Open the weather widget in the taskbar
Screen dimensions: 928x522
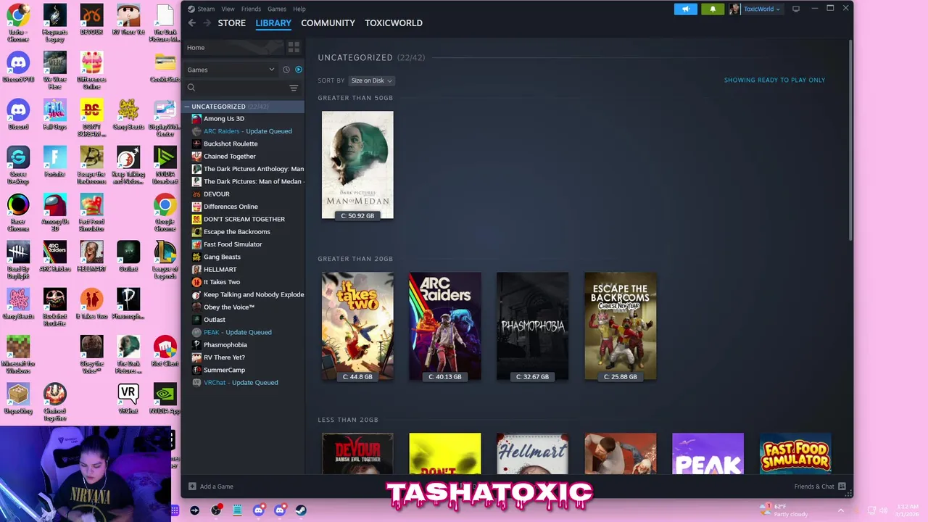pos(783,510)
